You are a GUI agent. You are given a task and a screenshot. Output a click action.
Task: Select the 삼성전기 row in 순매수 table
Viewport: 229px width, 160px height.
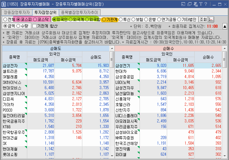click(168, 66)
